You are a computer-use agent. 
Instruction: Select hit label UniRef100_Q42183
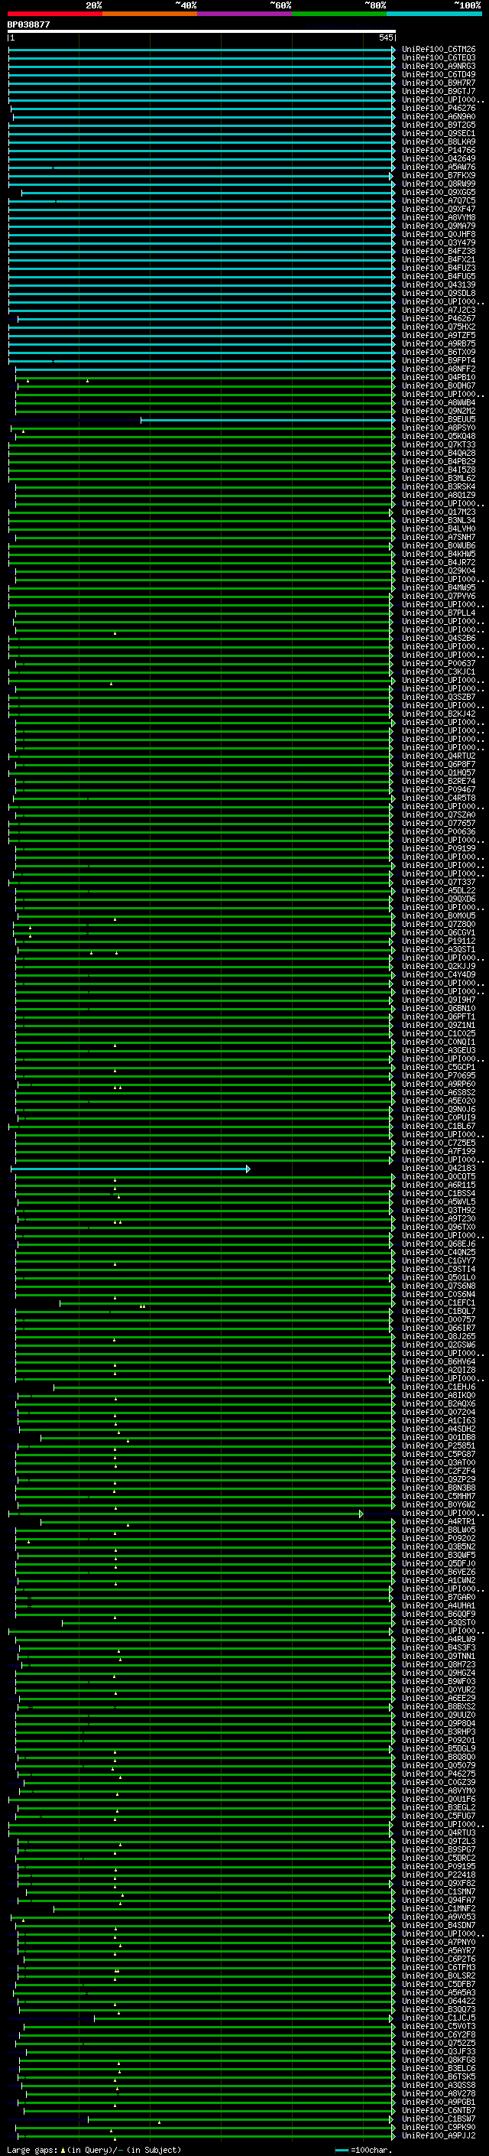[439, 1169]
